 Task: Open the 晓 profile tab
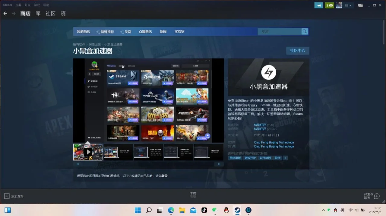[x=63, y=14]
